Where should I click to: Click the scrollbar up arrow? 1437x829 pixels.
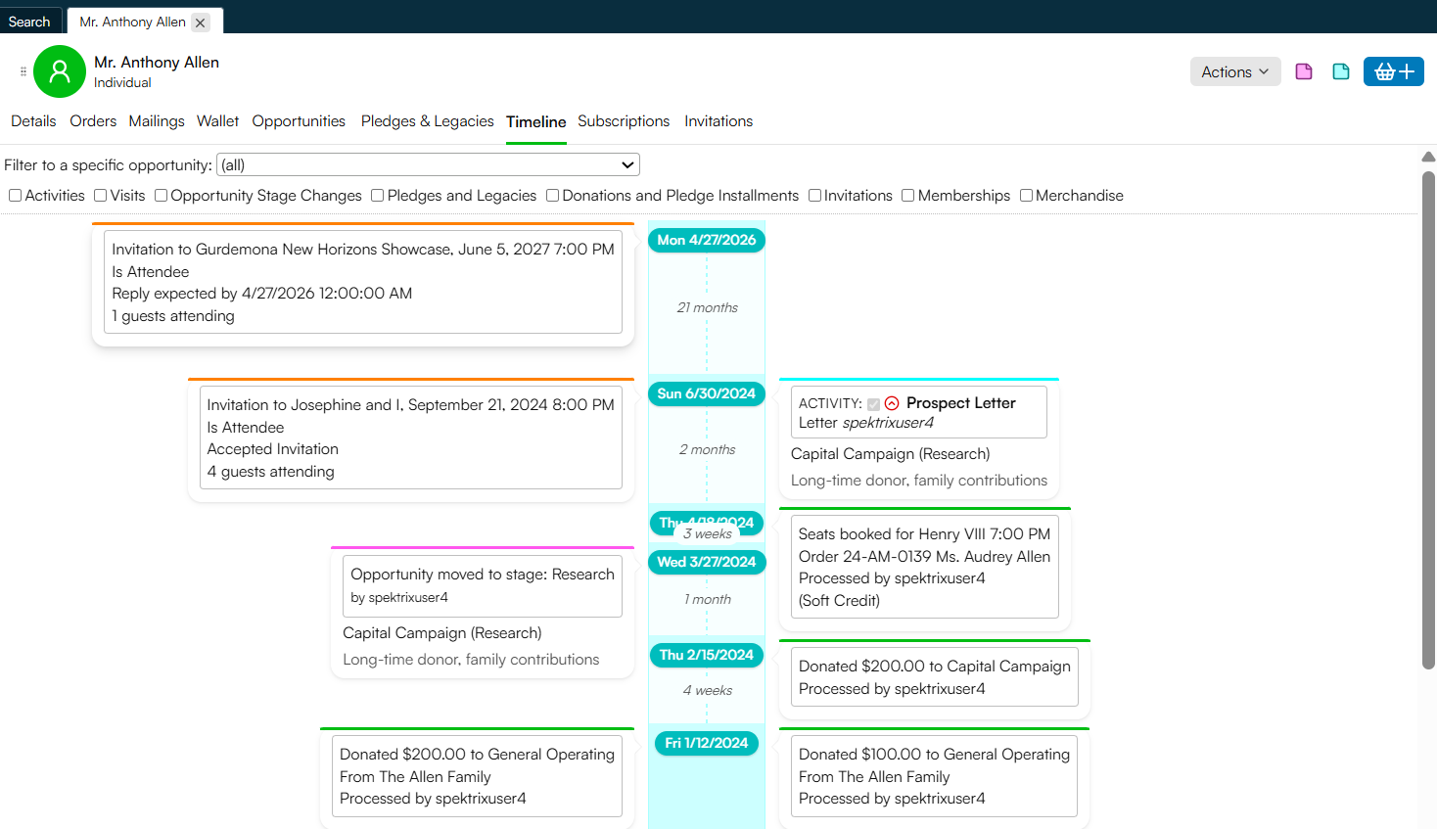1428,157
